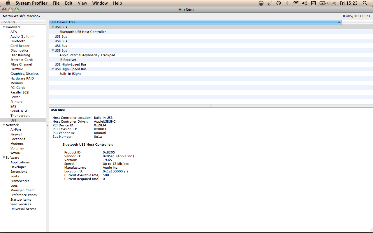Collapse USB Bus containing Apple Internal Keyboard
This screenshot has height=233, width=373.
coord(53,50)
